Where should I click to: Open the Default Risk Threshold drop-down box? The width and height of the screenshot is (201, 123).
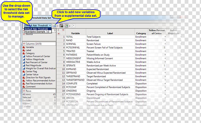tap(38, 26)
